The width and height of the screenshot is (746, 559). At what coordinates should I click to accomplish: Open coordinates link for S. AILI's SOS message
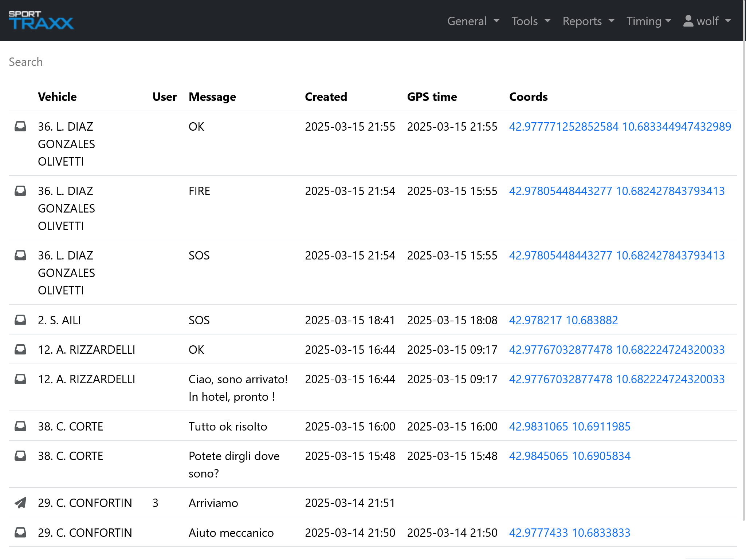(563, 320)
